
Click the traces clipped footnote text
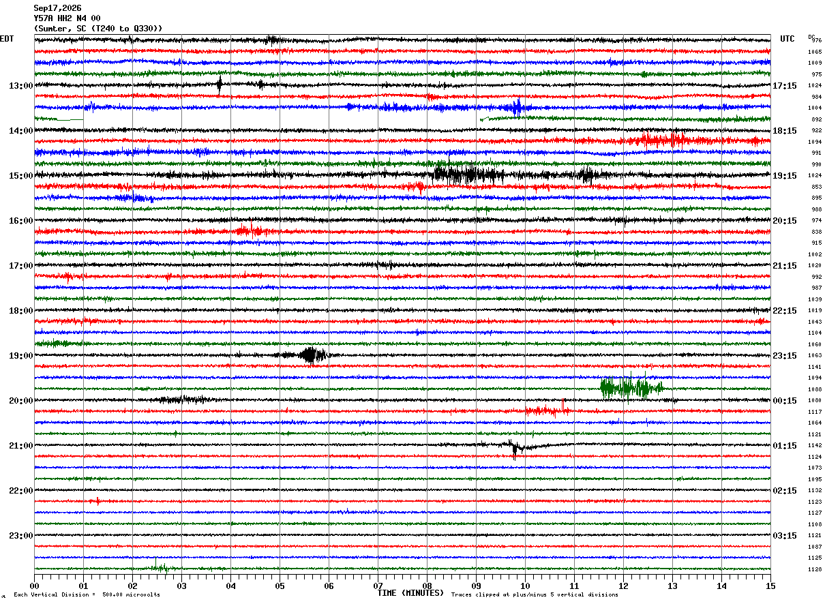click(535, 595)
